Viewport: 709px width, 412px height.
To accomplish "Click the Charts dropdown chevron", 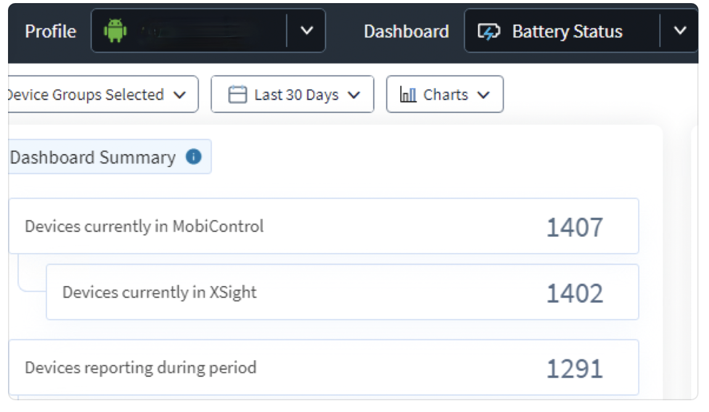I will (x=483, y=95).
